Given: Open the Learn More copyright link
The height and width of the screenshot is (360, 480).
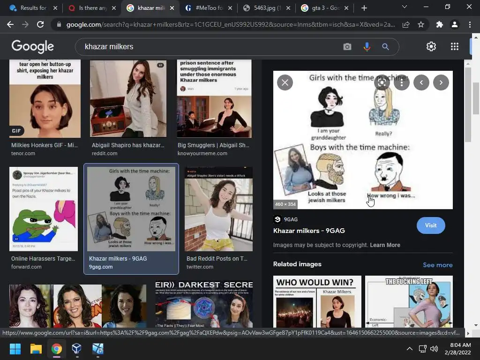Looking at the screenshot, I should (385, 245).
